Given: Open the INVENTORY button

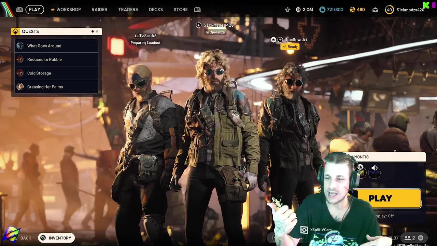Looking at the screenshot, I should [x=56, y=238].
